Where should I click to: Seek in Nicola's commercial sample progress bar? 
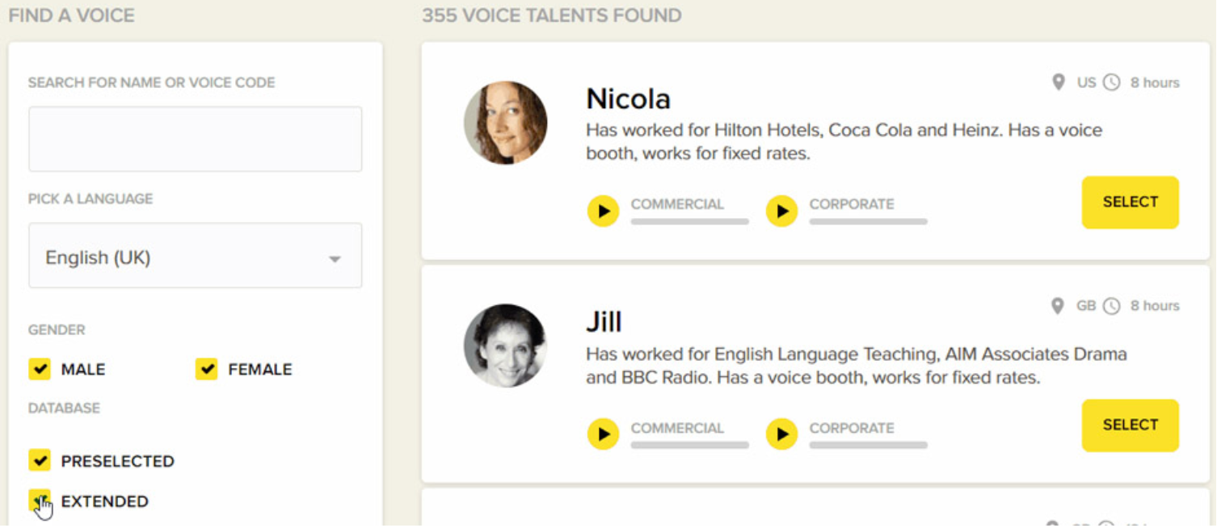689,221
